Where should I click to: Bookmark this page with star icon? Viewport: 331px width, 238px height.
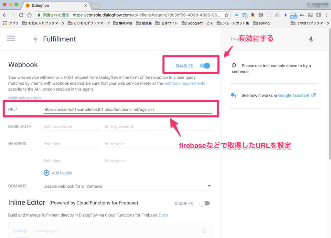[226, 15]
